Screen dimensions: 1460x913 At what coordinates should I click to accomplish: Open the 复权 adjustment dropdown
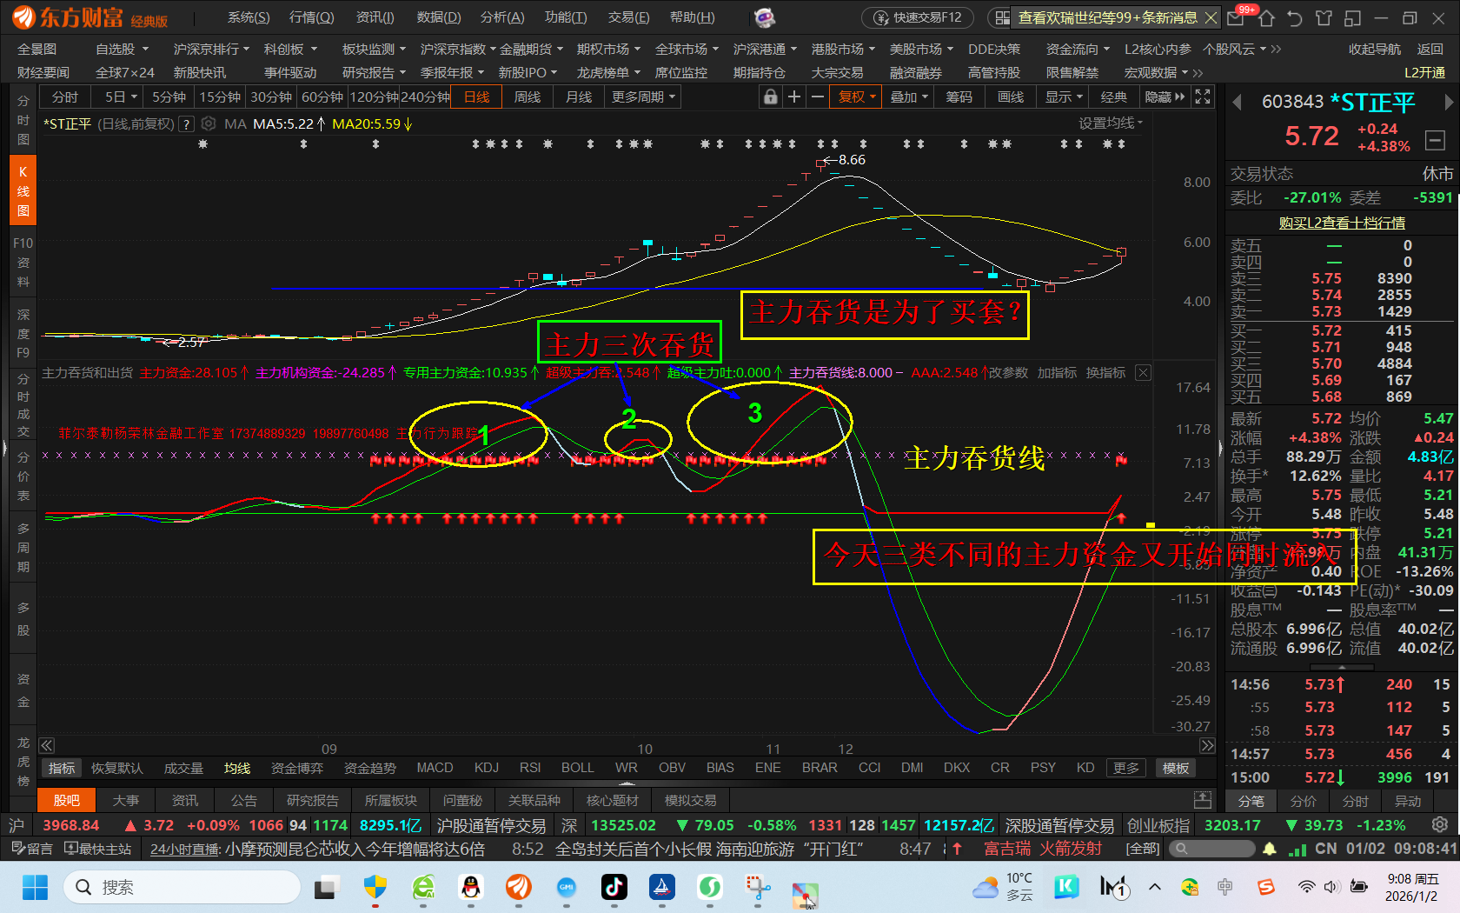pos(857,97)
